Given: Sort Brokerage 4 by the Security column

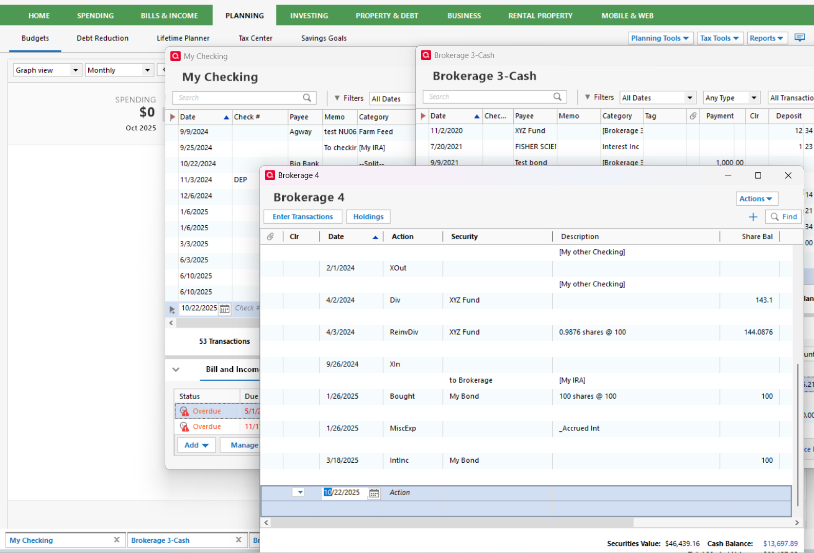Looking at the screenshot, I should (x=497, y=236).
